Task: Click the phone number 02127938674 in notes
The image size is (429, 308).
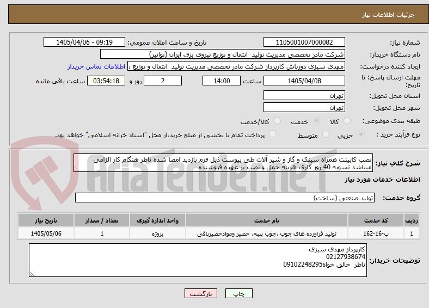Action: pyautogui.click(x=346, y=256)
